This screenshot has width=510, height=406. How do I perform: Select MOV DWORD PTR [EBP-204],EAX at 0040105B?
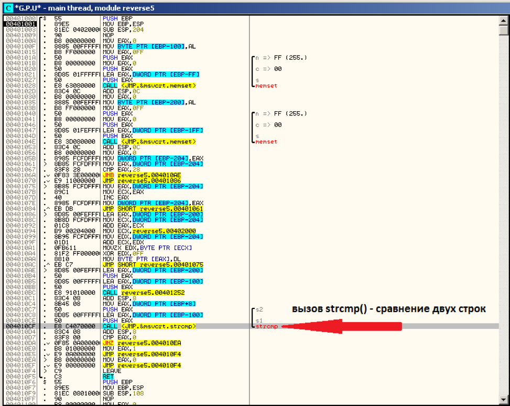[153, 158]
